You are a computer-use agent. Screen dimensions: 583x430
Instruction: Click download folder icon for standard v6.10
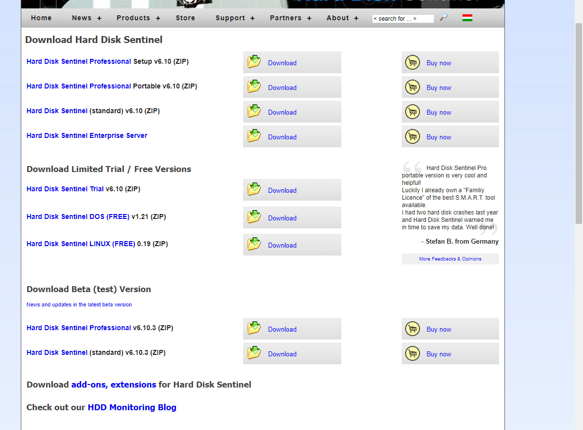coord(254,111)
